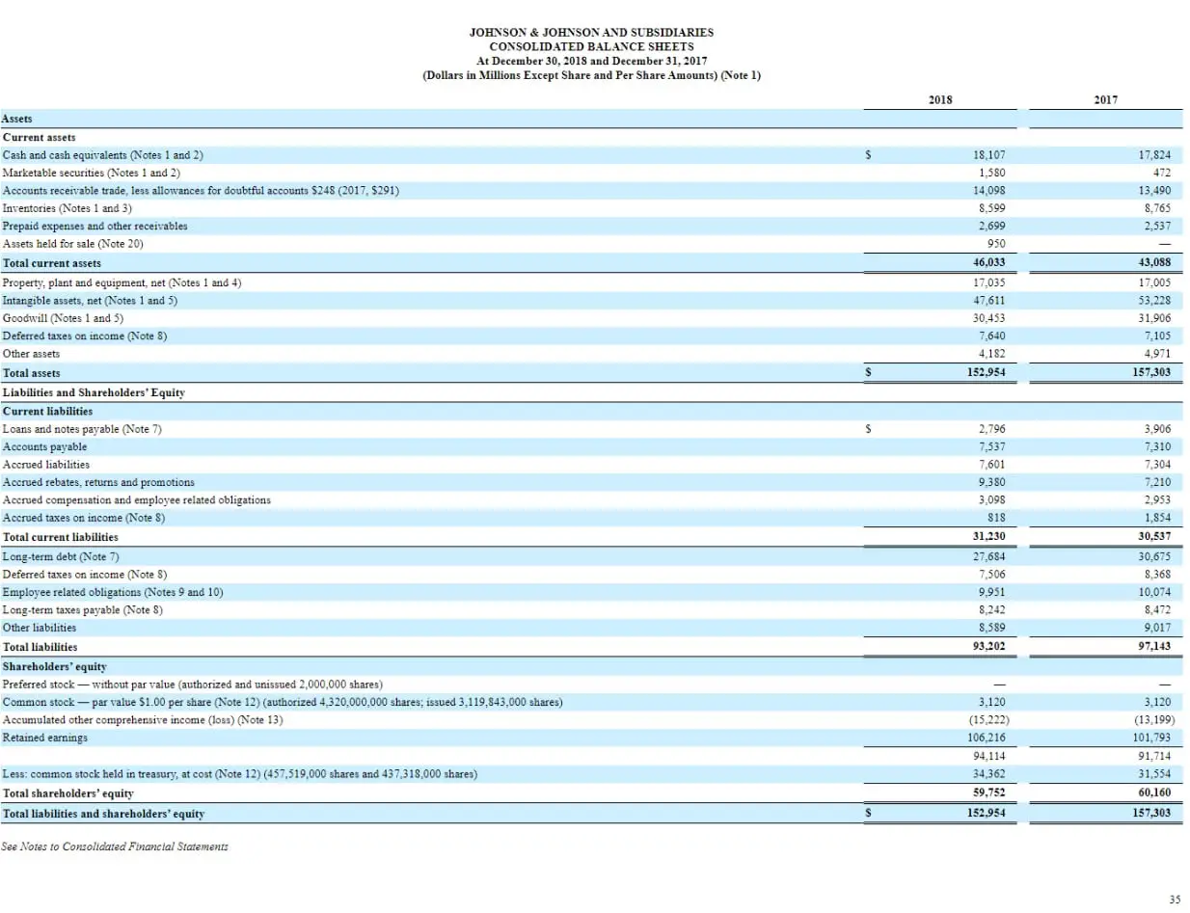Click the accounts payable value 7,537
1190x913 pixels.
[x=992, y=446]
